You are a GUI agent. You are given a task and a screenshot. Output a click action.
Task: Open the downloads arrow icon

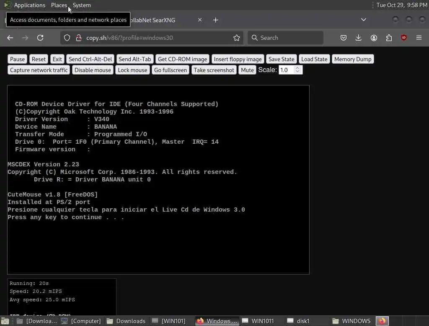tap(359, 38)
